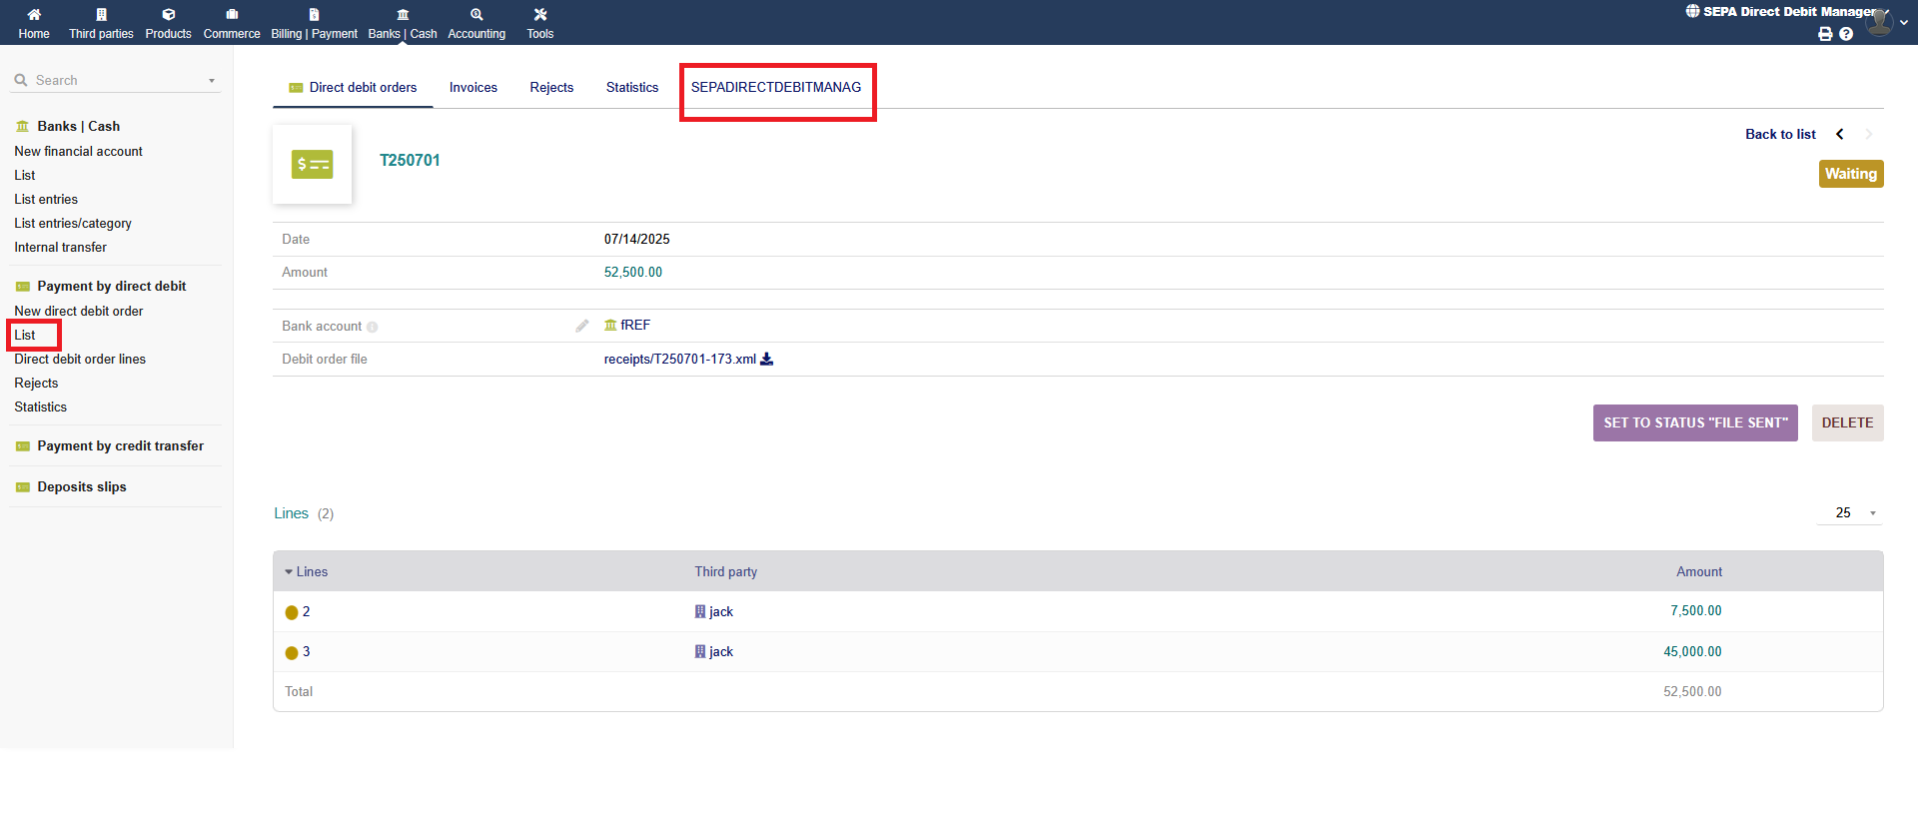This screenshot has height=823, width=1918.
Task: Click Set to status "File Sent" button
Action: tap(1695, 423)
